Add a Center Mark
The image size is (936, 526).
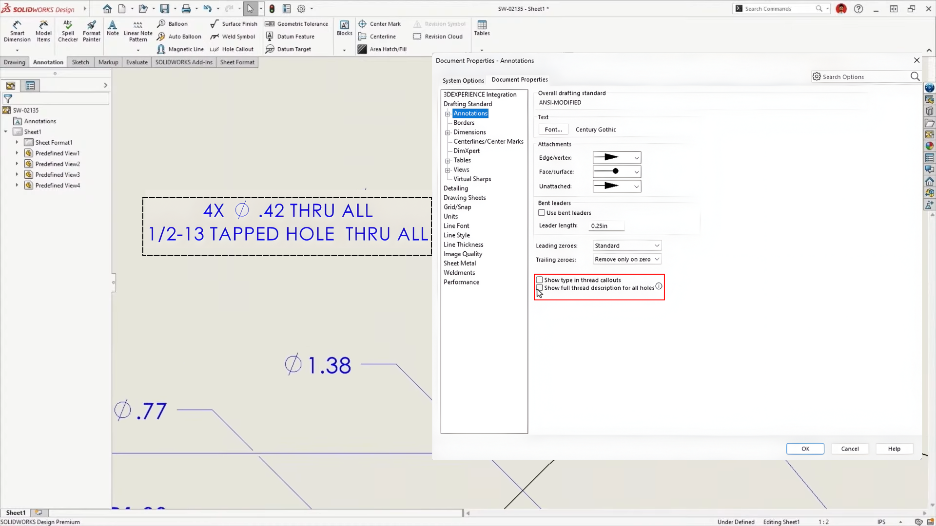pos(379,24)
